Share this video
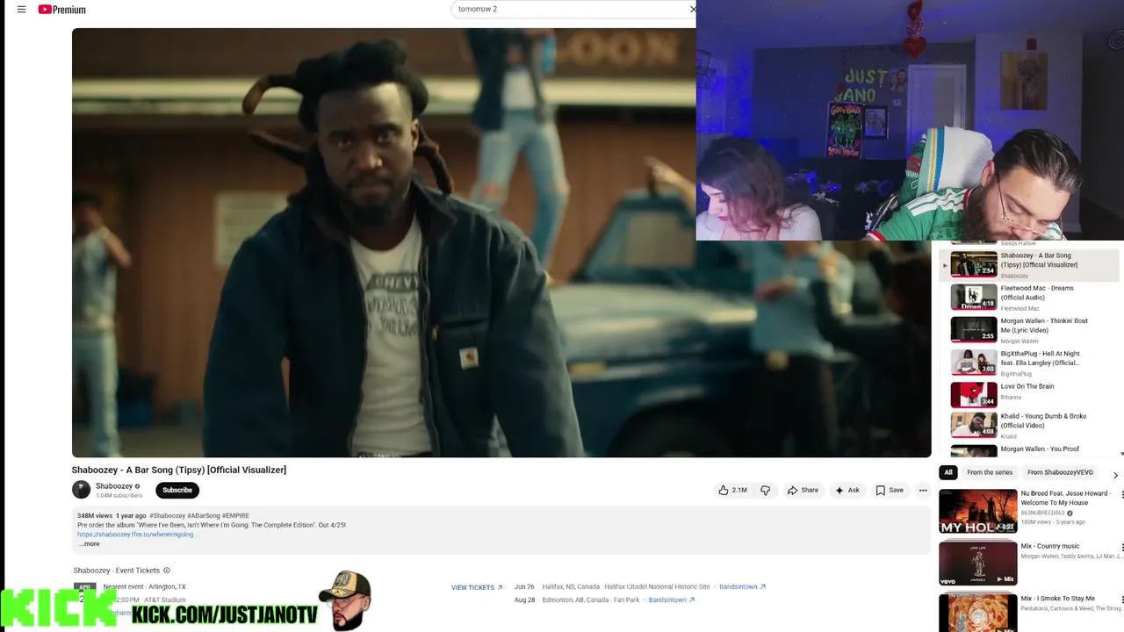 (803, 490)
